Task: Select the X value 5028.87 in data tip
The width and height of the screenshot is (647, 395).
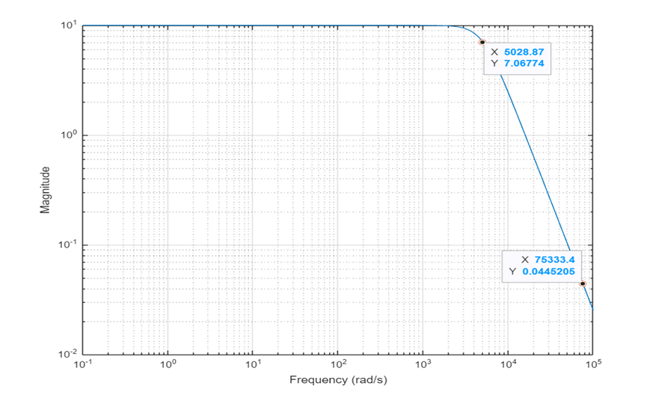Action: (x=528, y=52)
